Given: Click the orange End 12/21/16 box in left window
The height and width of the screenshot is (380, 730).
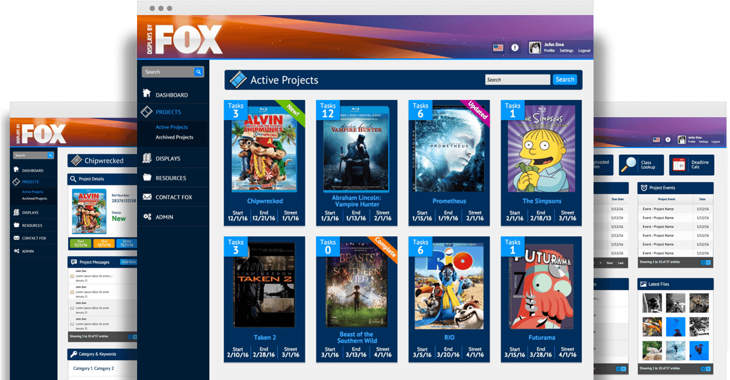Looking at the screenshot, I should pos(103,243).
